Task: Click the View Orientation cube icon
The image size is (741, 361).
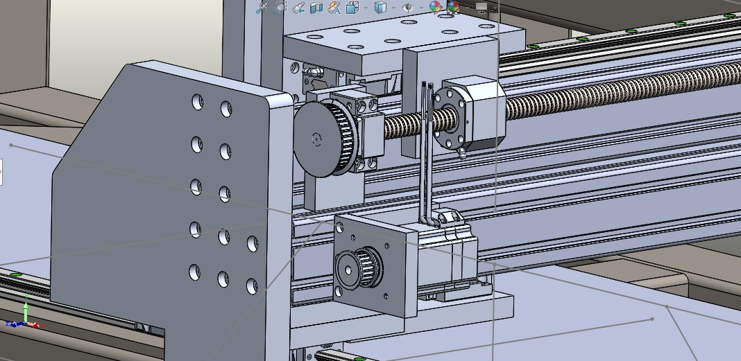Action: [x=352, y=8]
